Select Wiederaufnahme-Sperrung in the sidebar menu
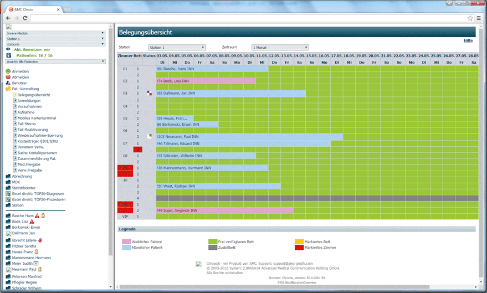This screenshot has width=487, height=293. click(x=40, y=135)
